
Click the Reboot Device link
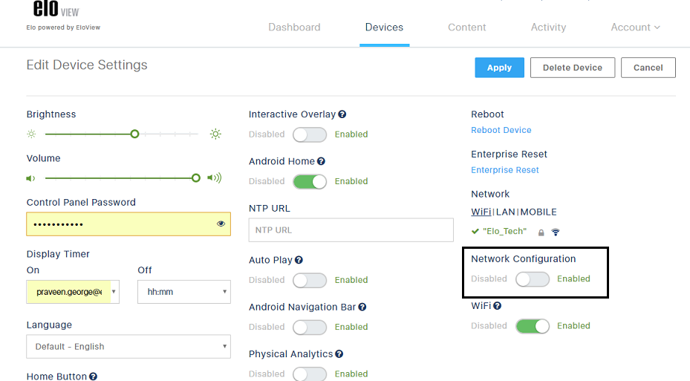[x=501, y=130]
